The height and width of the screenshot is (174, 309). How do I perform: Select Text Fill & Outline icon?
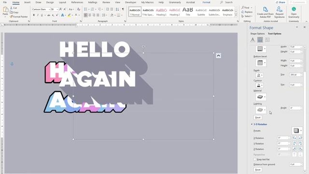(x=253, y=40)
